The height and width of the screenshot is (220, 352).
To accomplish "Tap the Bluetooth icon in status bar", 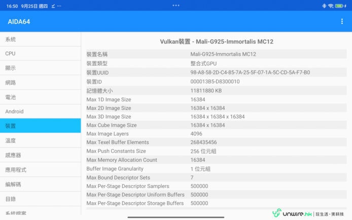I will point(324,6).
